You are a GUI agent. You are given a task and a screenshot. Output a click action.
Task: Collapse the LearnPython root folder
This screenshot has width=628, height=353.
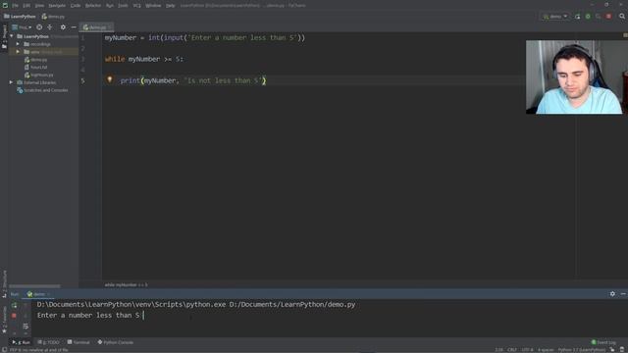(12, 36)
